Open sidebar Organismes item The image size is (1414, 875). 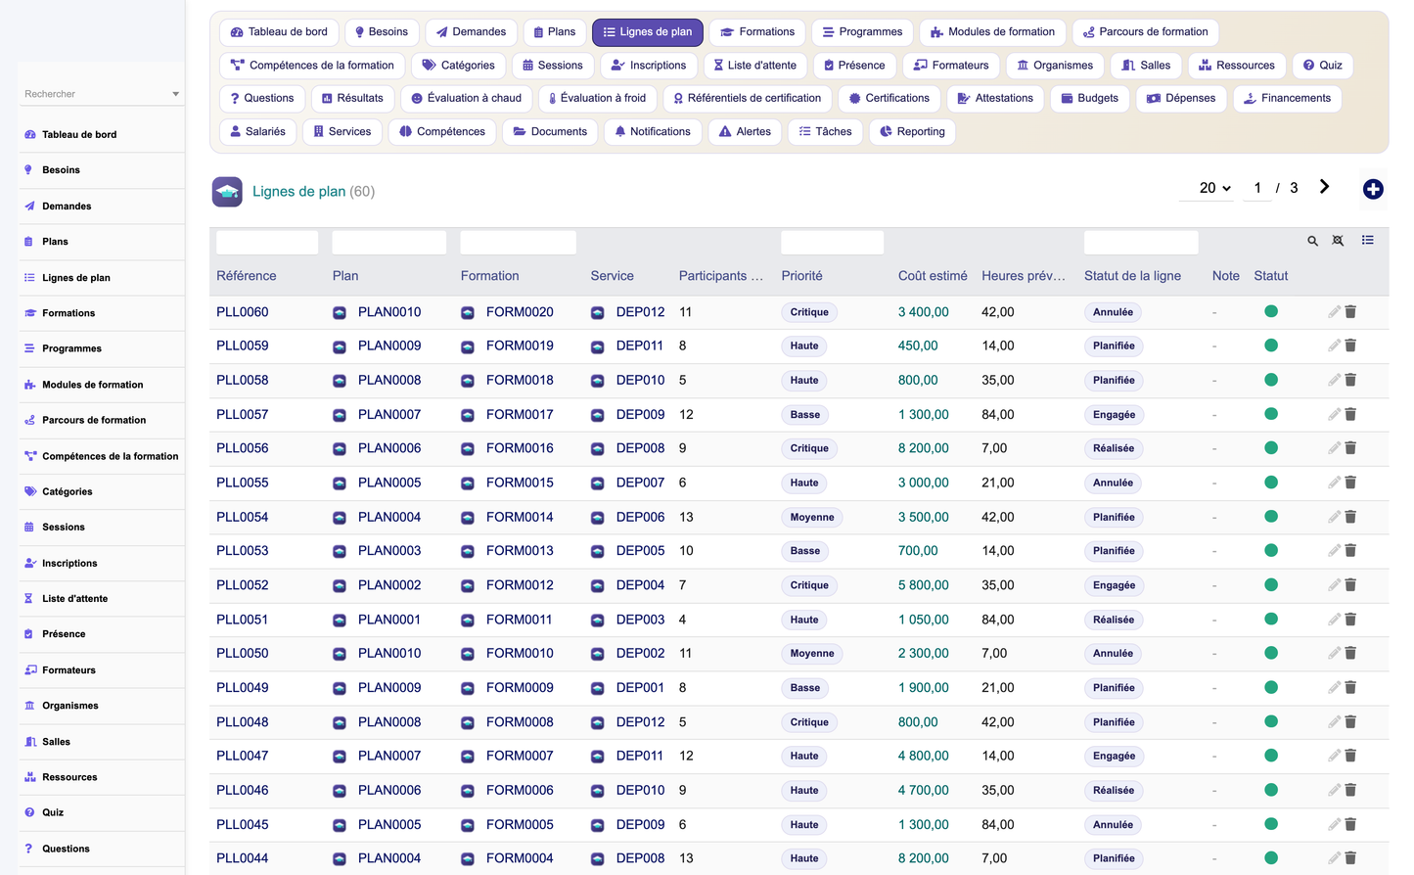point(102,706)
